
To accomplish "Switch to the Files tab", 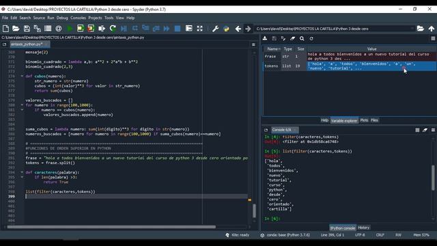I will 374,120.
